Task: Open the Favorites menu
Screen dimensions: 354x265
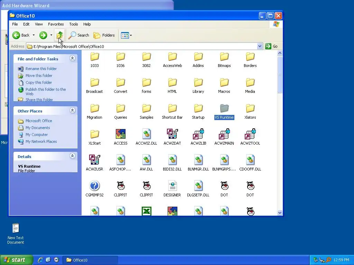Action: 56,24
